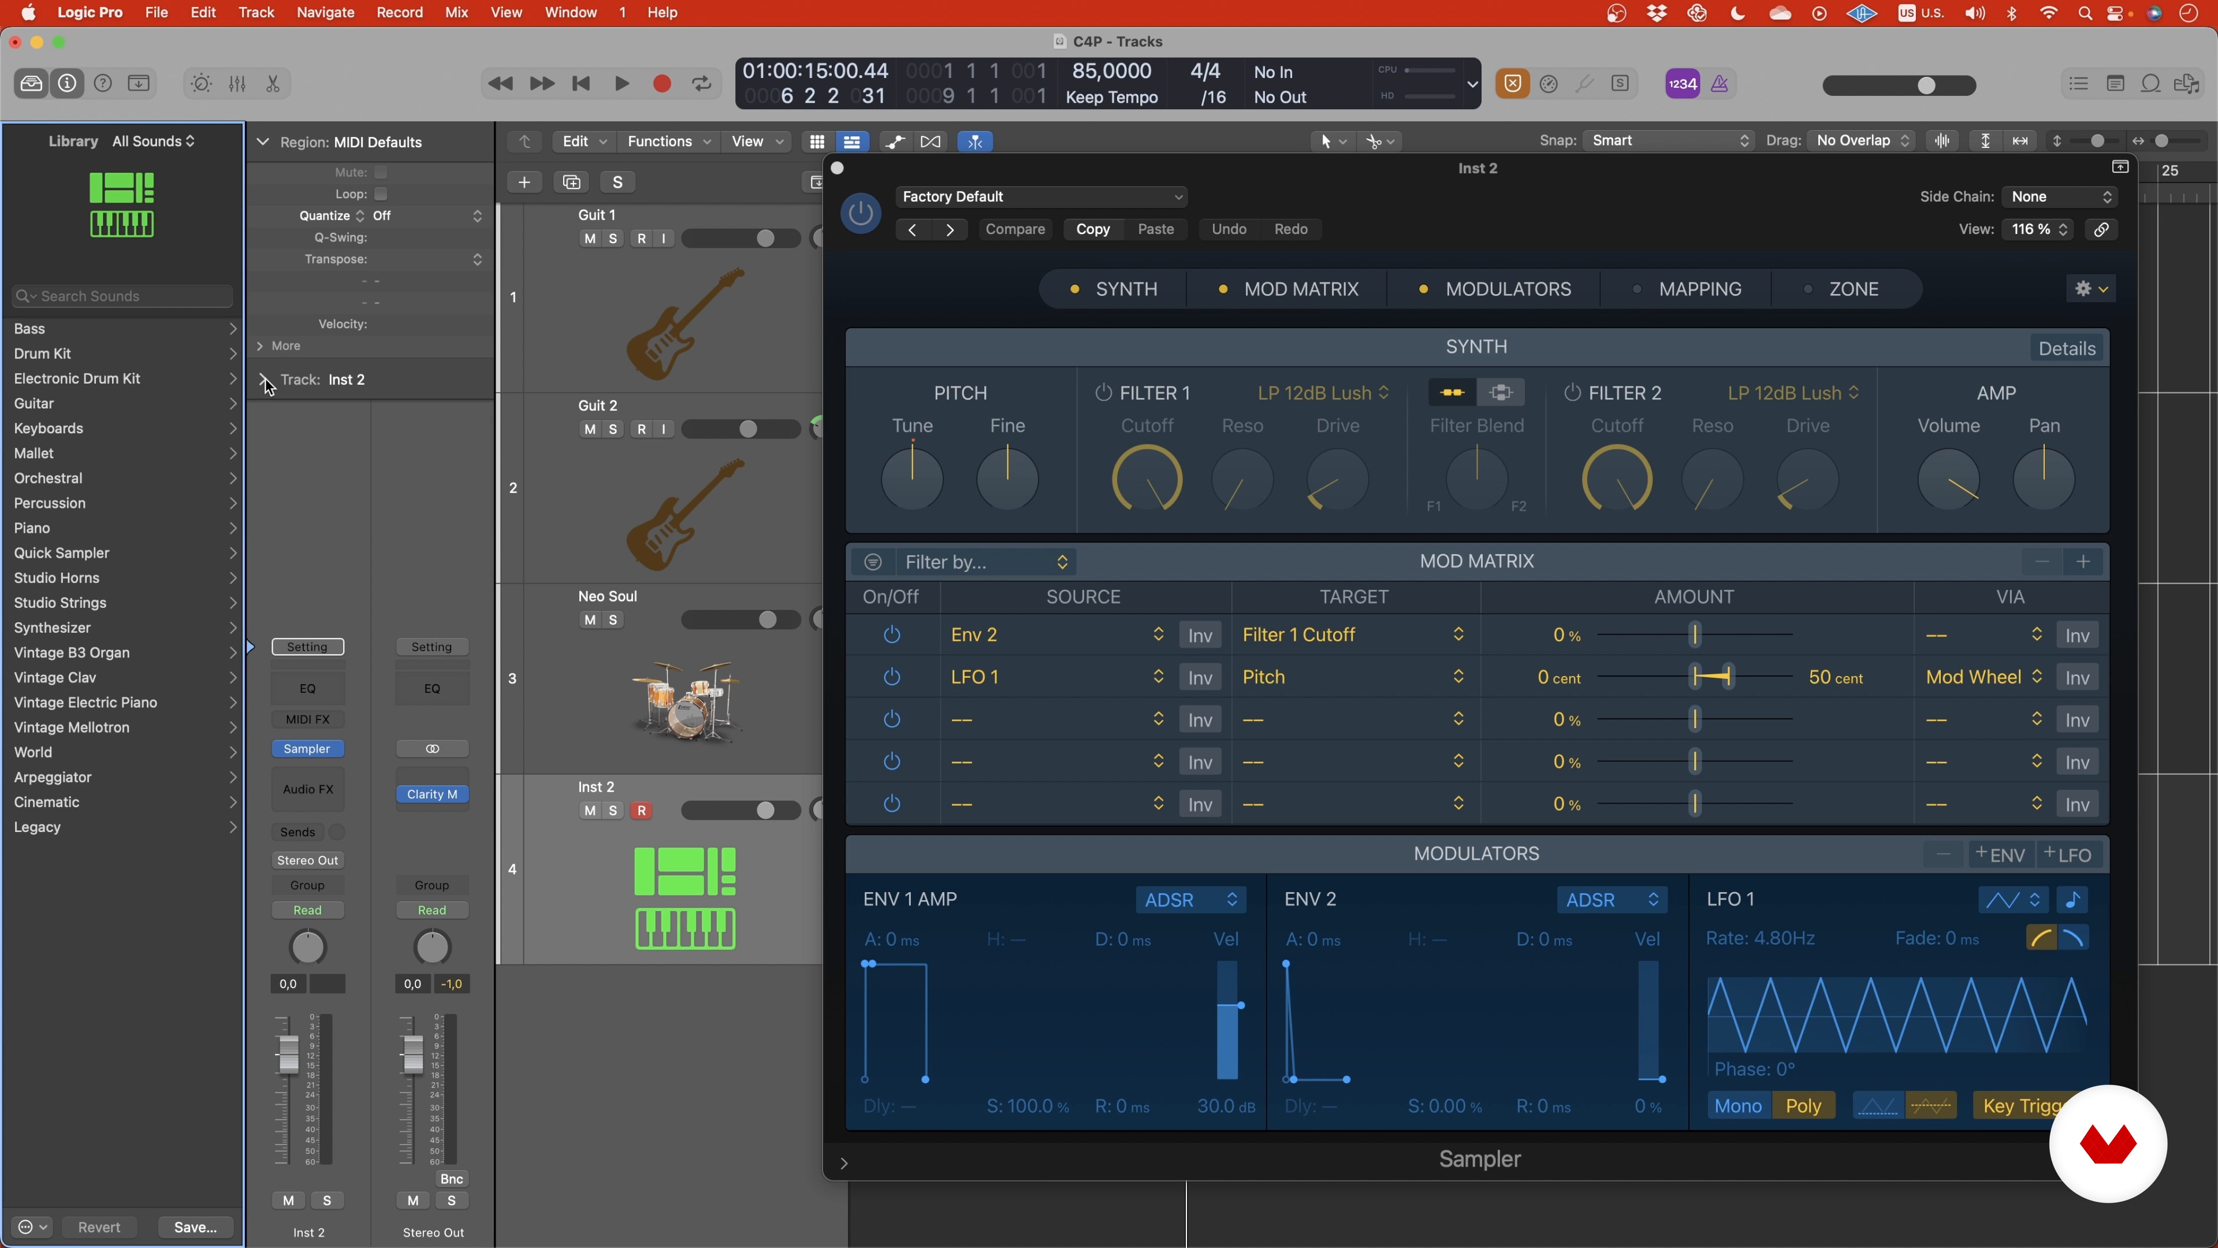The width and height of the screenshot is (2218, 1248).
Task: Toggle the Inspector info button
Action: pyautogui.click(x=67, y=84)
